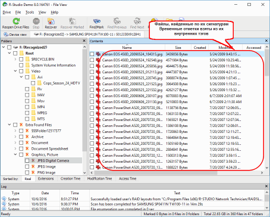The width and height of the screenshot is (270, 217).
Task: Close the Log panel
Action: [266, 186]
